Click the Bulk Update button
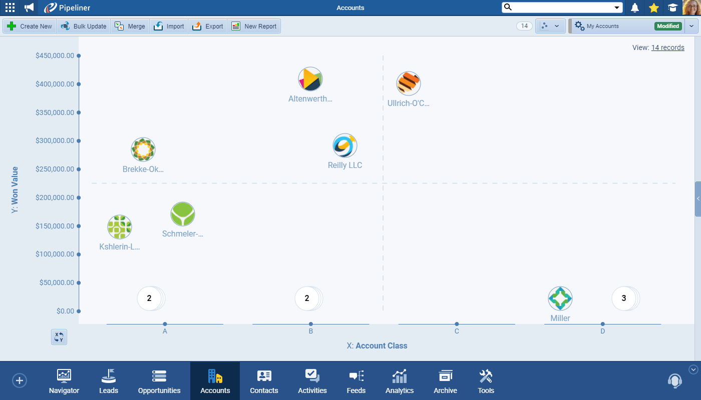 point(84,26)
